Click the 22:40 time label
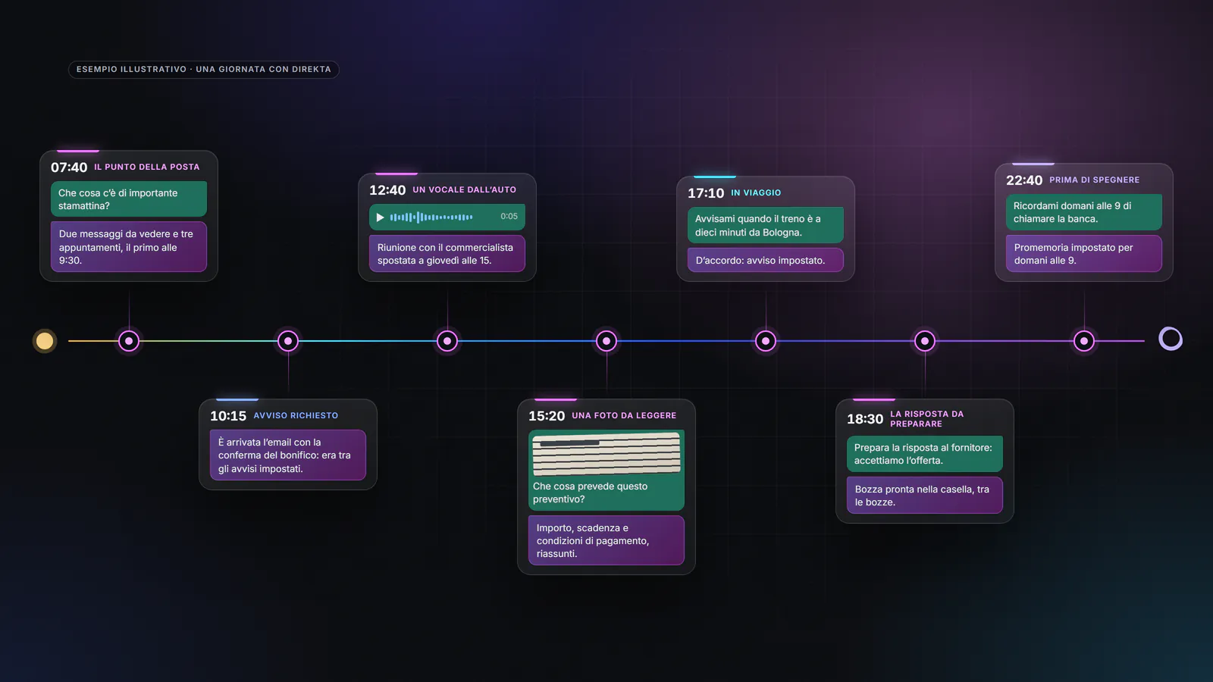The height and width of the screenshot is (682, 1213). tap(1024, 180)
